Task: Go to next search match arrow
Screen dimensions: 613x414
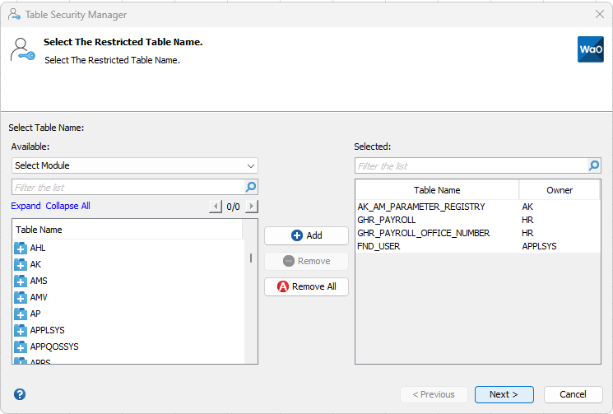Action: [252, 207]
